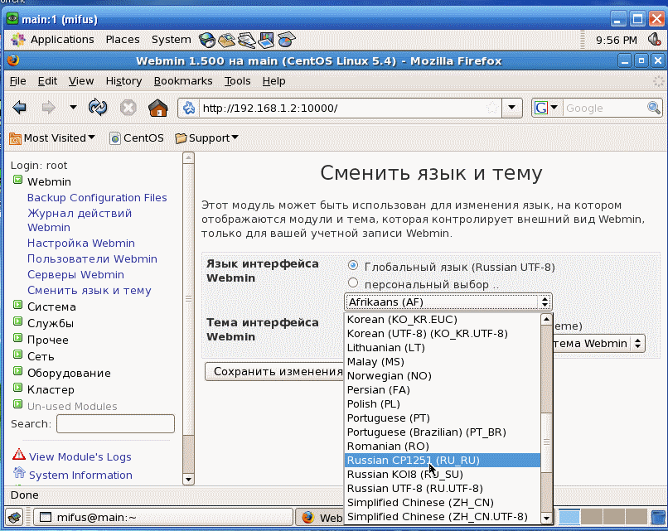Open the search engine selector dropdown
This screenshot has width=668, height=531.
tap(554, 108)
